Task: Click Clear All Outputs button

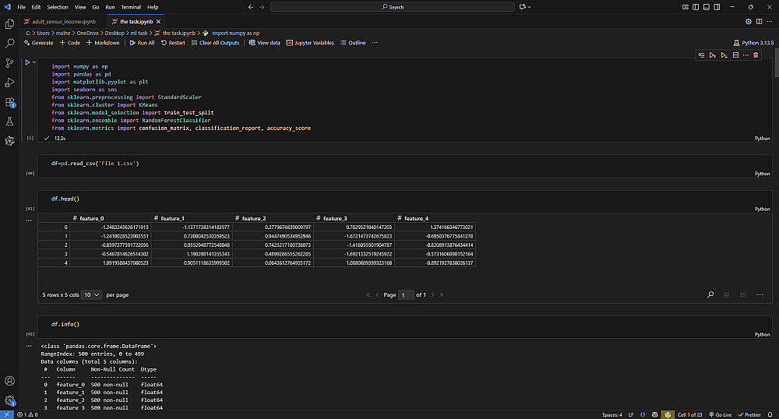Action: (215, 43)
